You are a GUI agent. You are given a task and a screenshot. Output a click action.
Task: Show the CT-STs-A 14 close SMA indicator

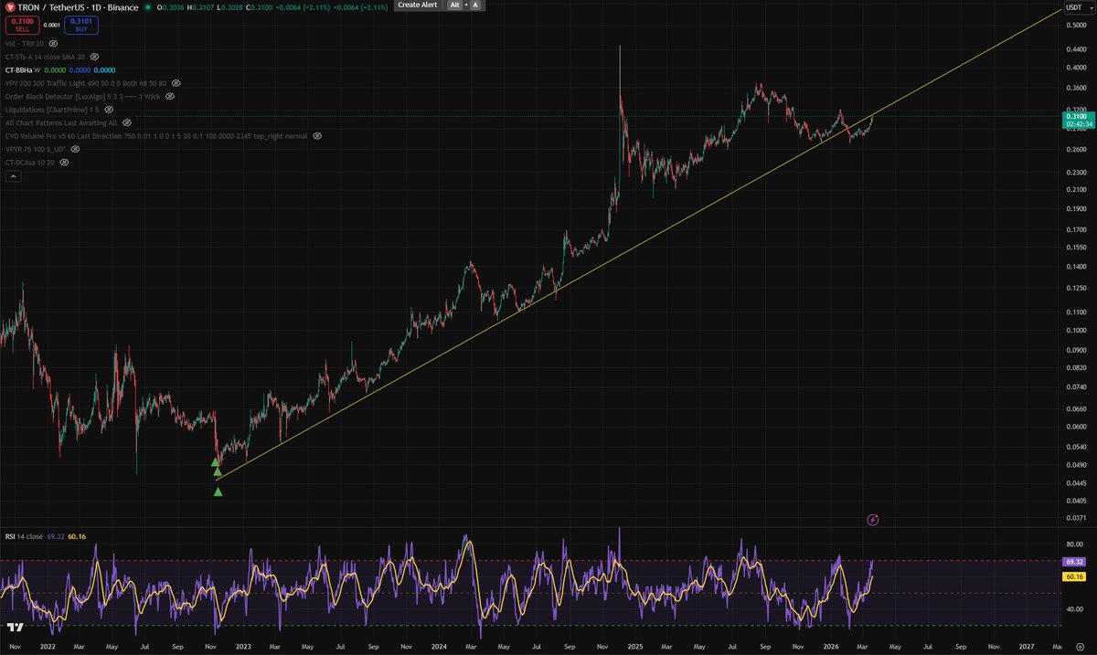(x=94, y=57)
